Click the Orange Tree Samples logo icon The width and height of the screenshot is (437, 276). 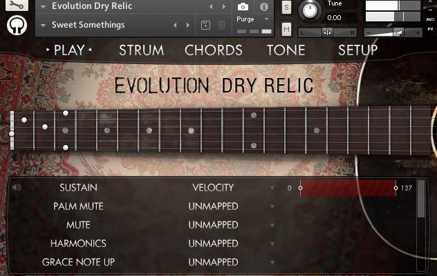tap(17, 26)
